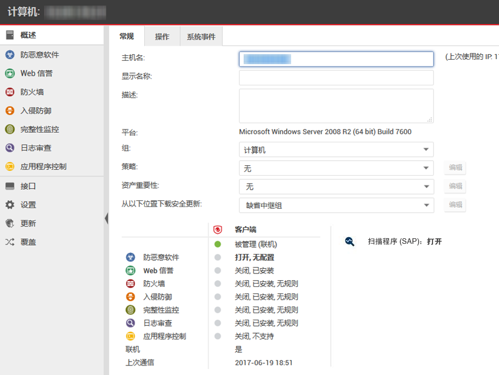Collapse the left sidebar with arrow handle

tap(106, 218)
